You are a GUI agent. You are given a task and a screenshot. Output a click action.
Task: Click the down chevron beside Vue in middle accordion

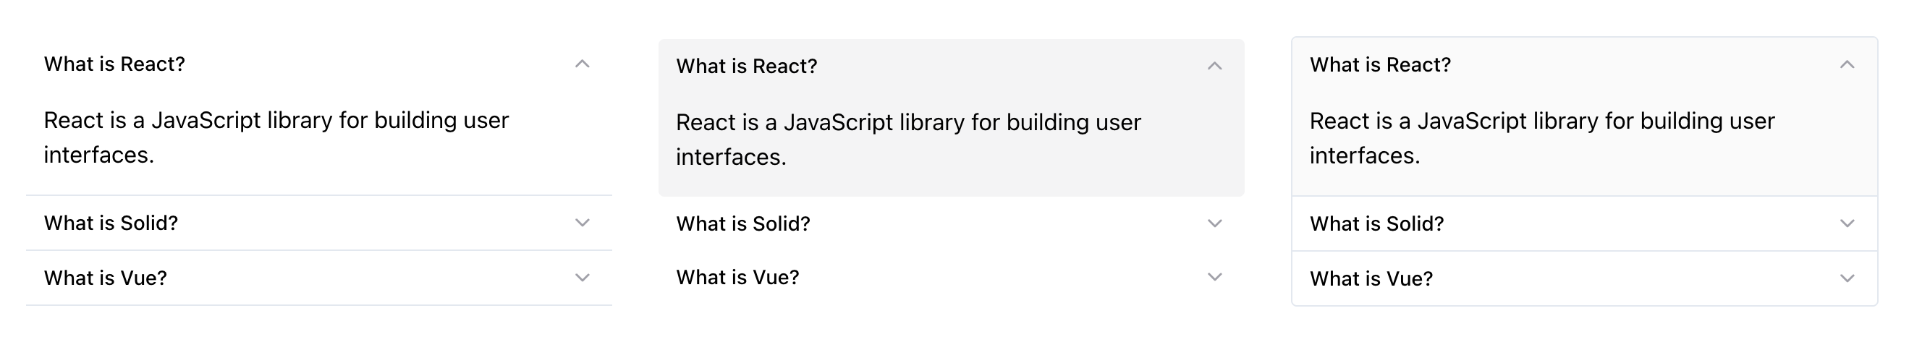(x=1214, y=278)
